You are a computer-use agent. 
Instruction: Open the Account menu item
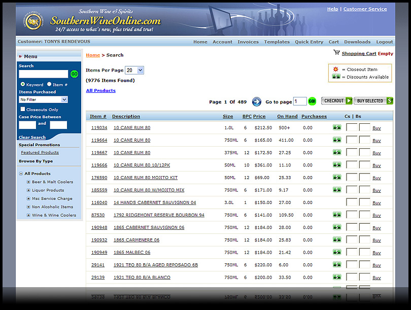222,42
